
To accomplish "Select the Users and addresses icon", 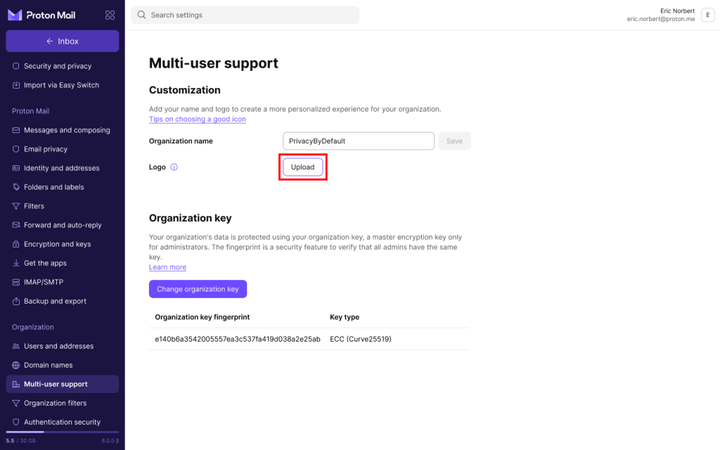I will point(15,346).
